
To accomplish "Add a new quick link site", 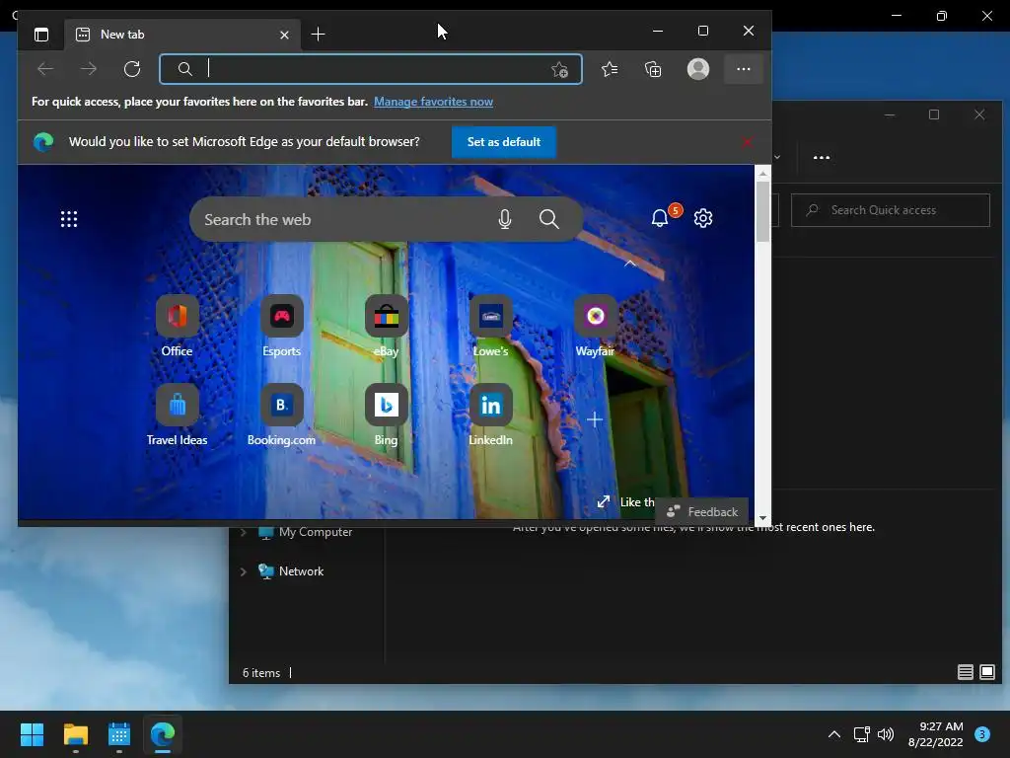I will click(595, 420).
